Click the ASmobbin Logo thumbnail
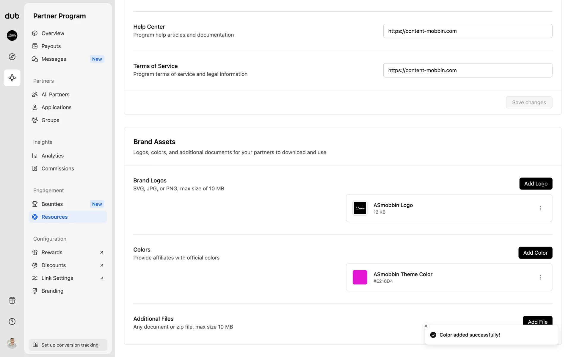This screenshot has height=357, width=571. (x=360, y=208)
